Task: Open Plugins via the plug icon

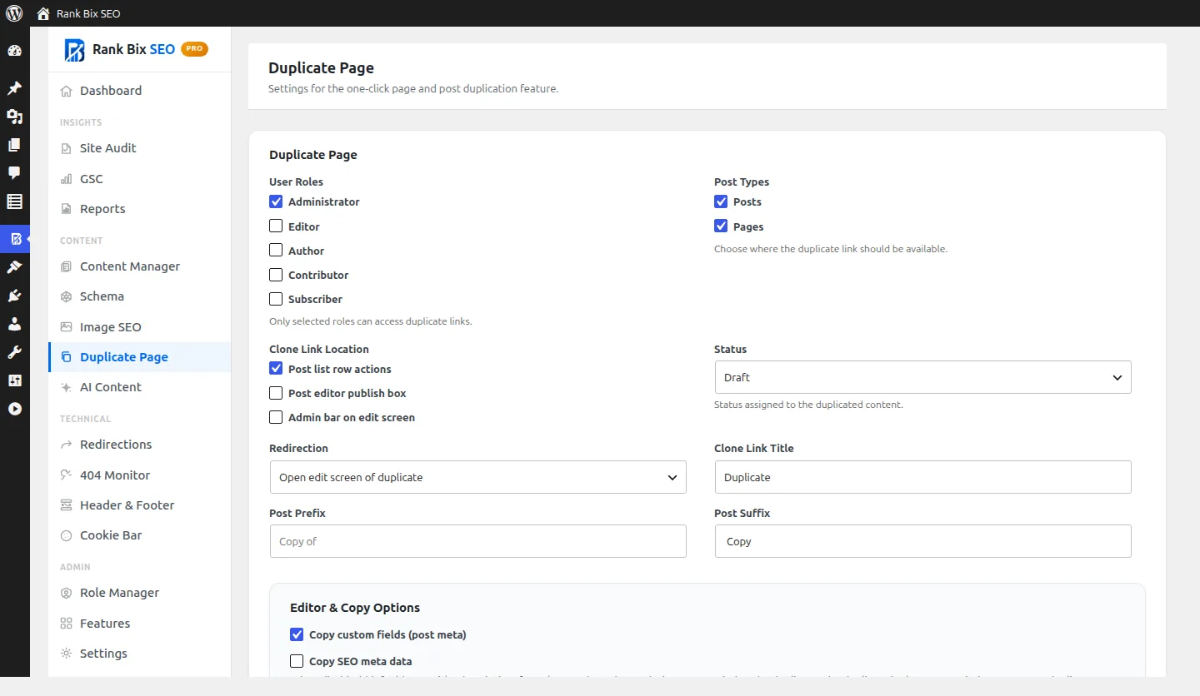Action: click(x=14, y=296)
